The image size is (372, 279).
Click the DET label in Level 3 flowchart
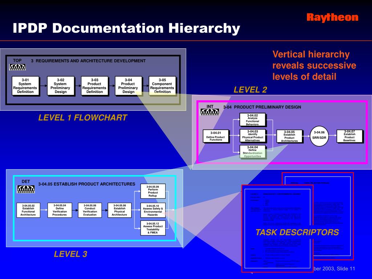pyautogui.click(x=26, y=182)
